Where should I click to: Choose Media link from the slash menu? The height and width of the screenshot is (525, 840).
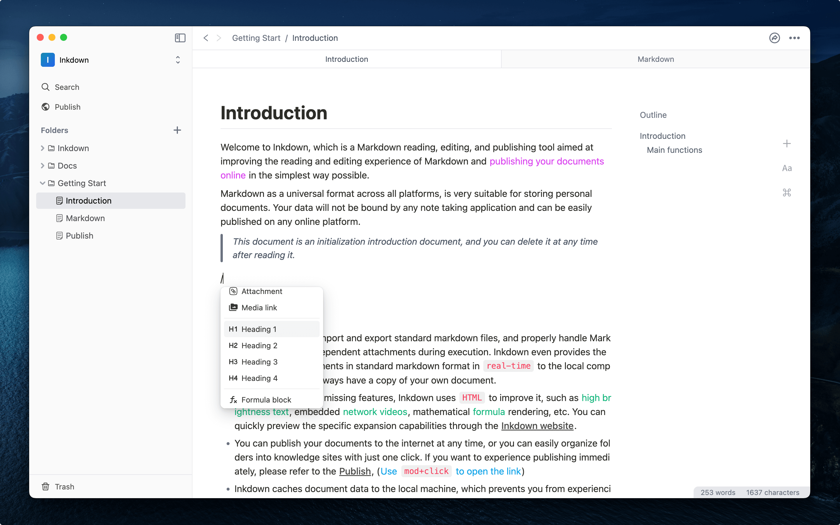272,308
